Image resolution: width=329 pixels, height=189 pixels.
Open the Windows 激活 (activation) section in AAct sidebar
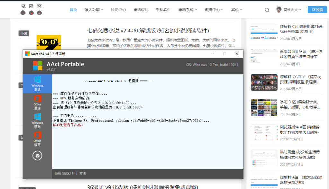pyautogui.click(x=37, y=83)
